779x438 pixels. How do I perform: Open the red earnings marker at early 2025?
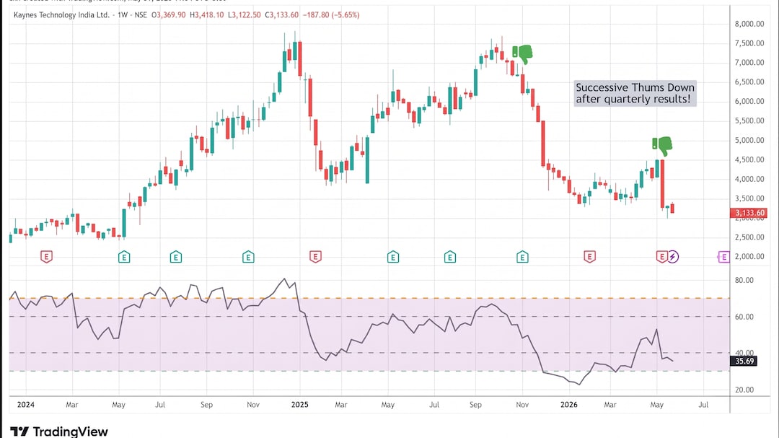coord(315,257)
